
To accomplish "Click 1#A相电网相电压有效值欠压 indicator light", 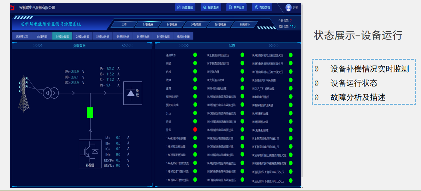I will tap(291, 55).
